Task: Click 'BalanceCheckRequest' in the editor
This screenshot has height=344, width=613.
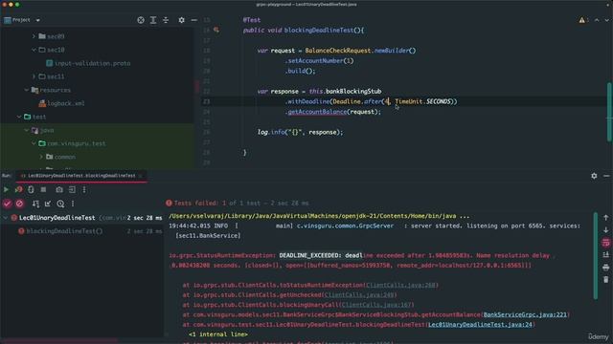Action: point(338,51)
